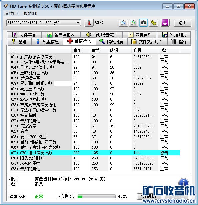The width and height of the screenshot is (198, 205).
Task: Select the (04) 马达启动/停止计数 row
Action: tap(95, 67)
